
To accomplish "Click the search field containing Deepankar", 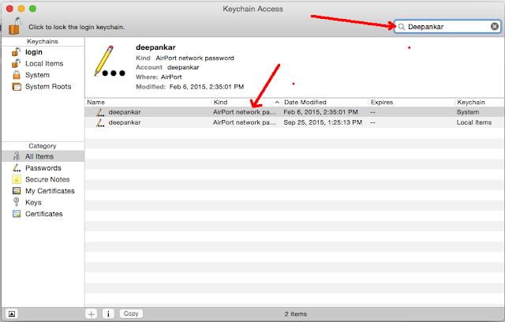I will (x=447, y=26).
